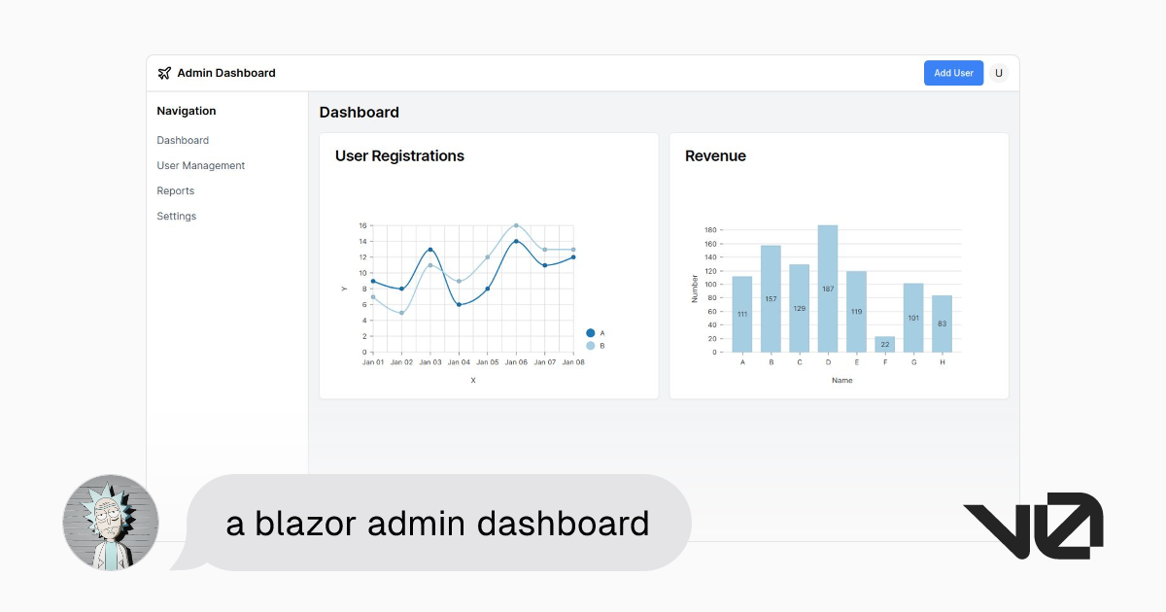This screenshot has height=612, width=1166.
Task: Click the light blue bar for column B
Action: pyautogui.click(x=771, y=296)
